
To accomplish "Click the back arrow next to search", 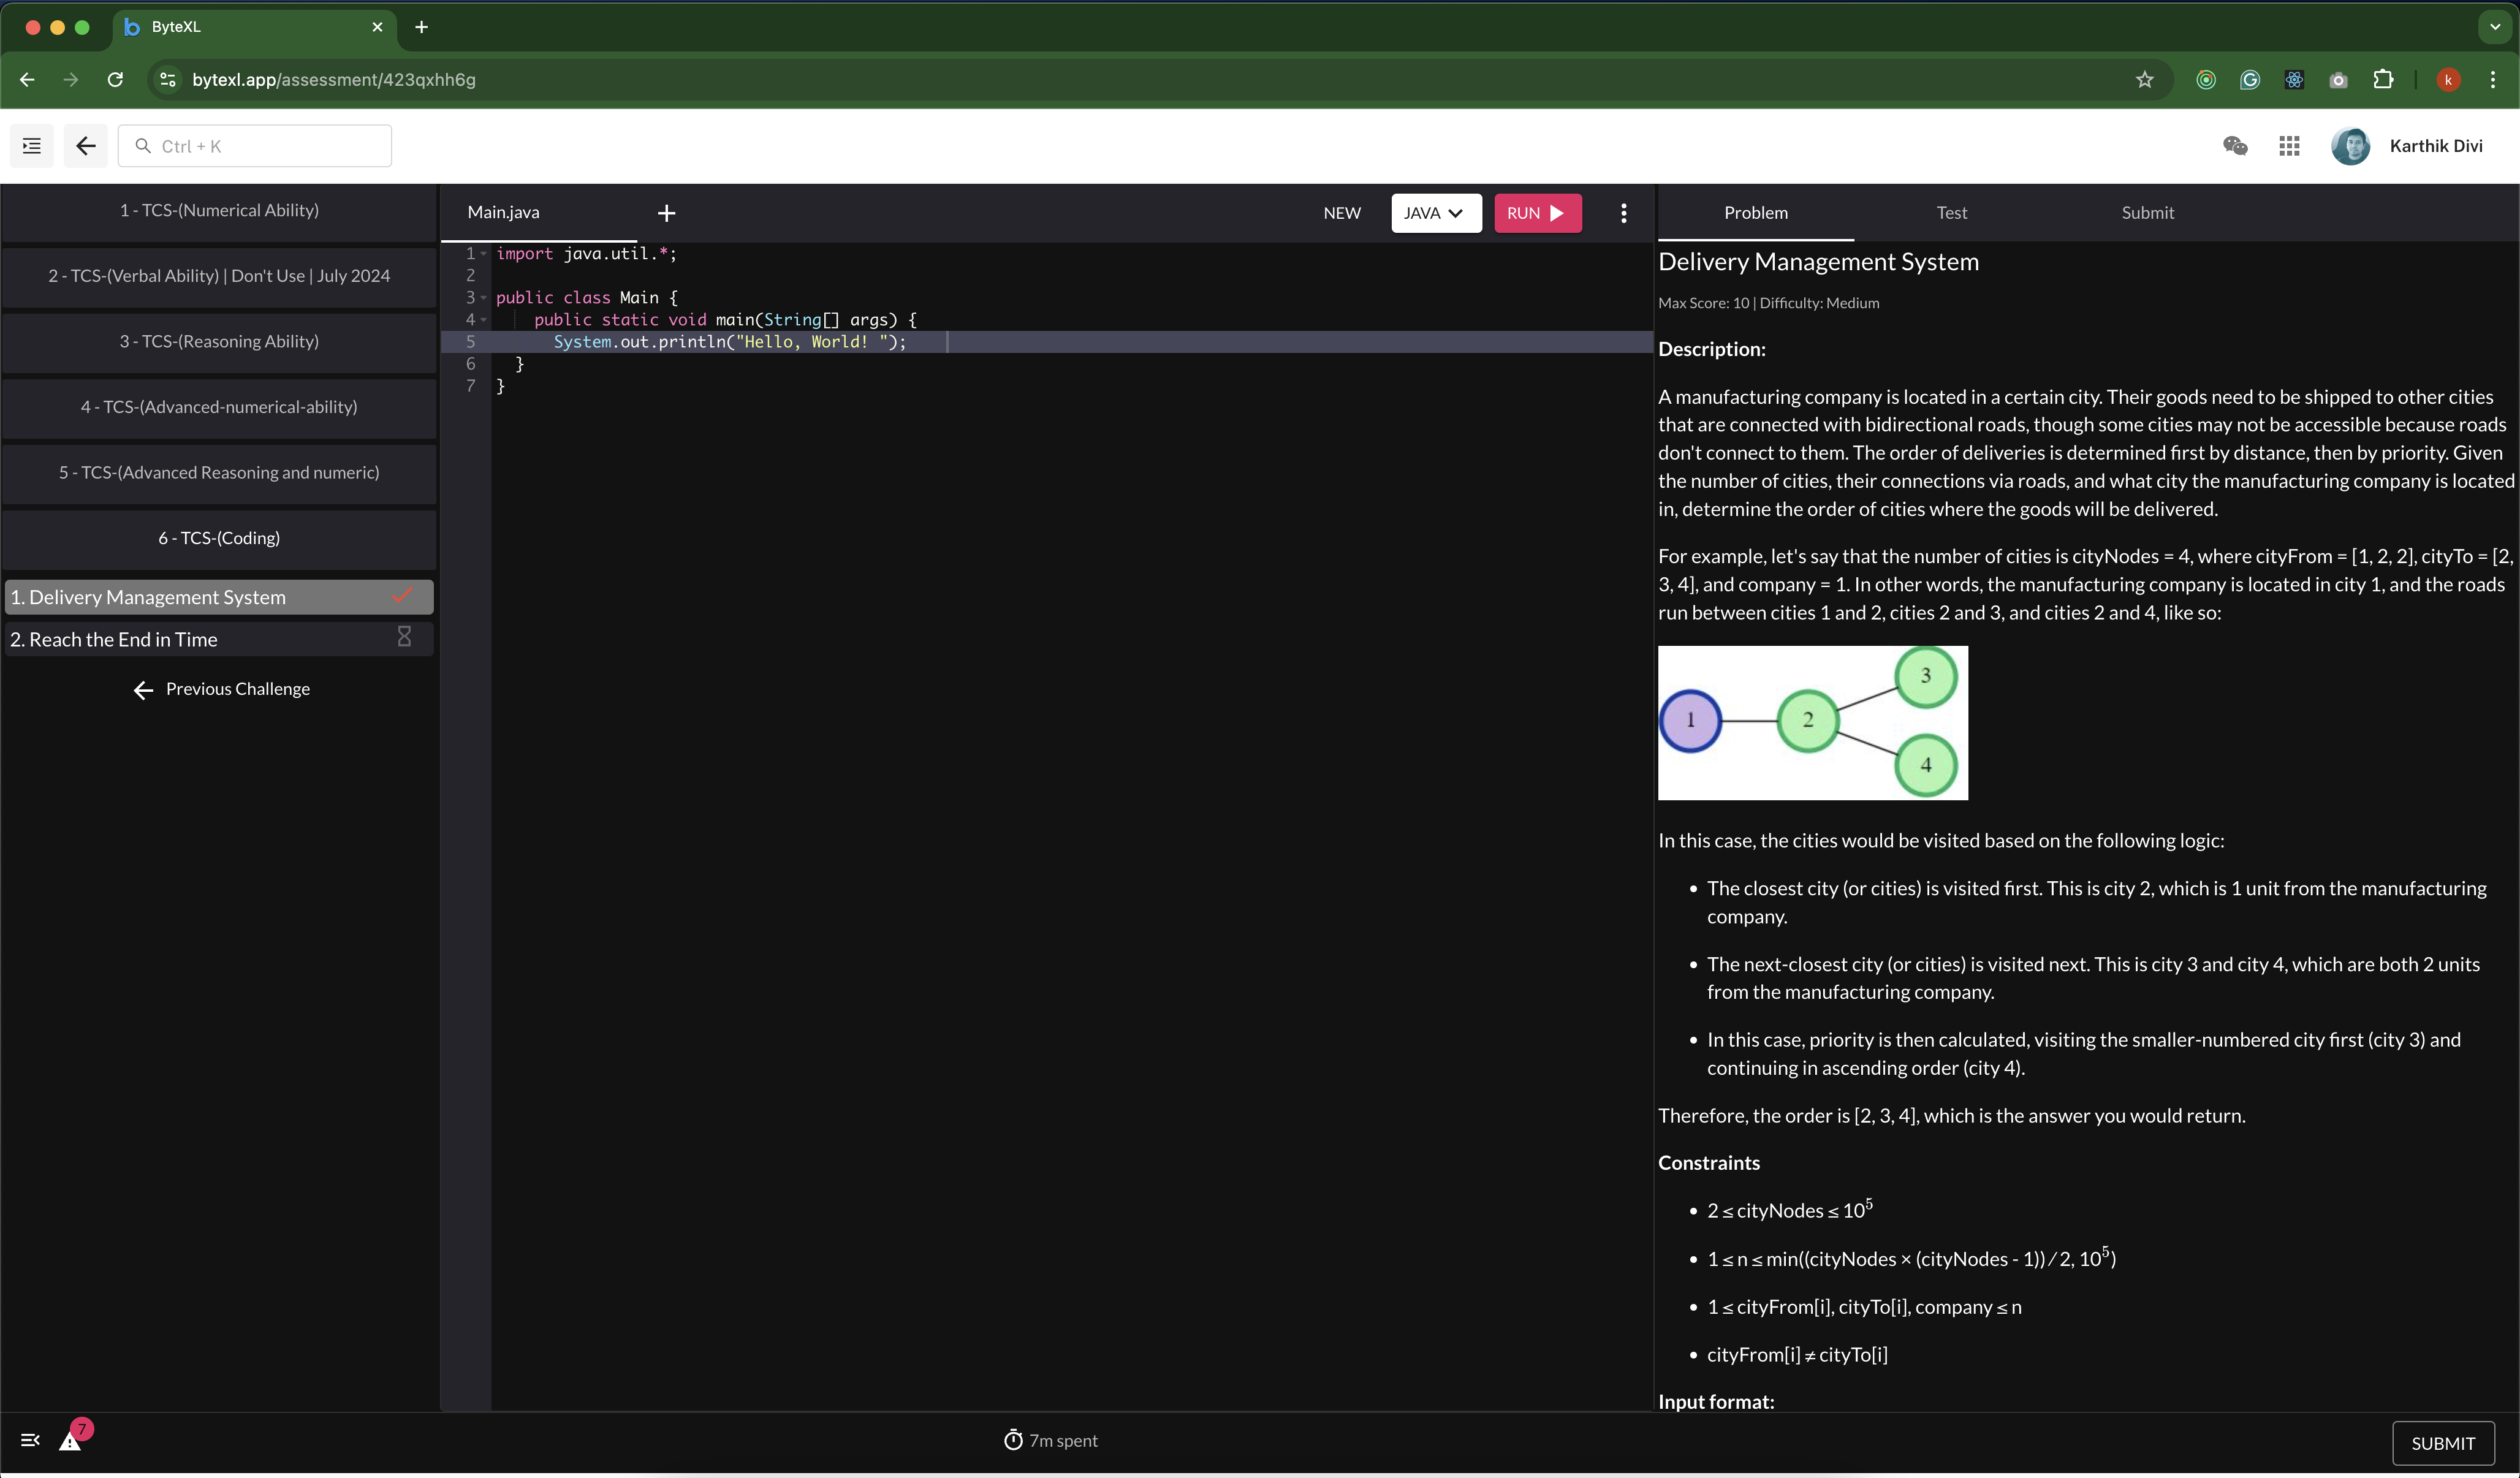I will tap(85, 146).
